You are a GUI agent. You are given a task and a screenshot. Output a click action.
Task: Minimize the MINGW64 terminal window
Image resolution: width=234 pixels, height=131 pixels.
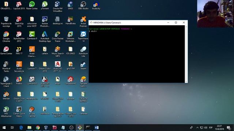coord(168,23)
